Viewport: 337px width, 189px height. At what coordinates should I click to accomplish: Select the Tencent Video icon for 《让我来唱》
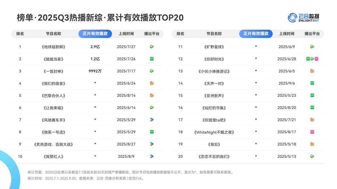pyautogui.click(x=152, y=107)
